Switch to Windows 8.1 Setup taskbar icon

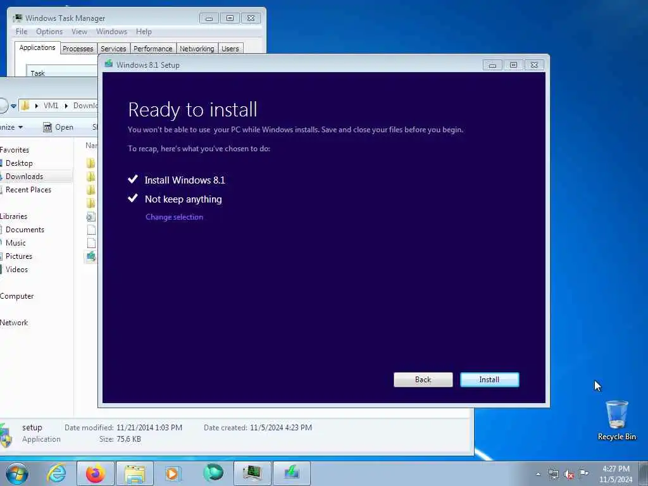[291, 473]
